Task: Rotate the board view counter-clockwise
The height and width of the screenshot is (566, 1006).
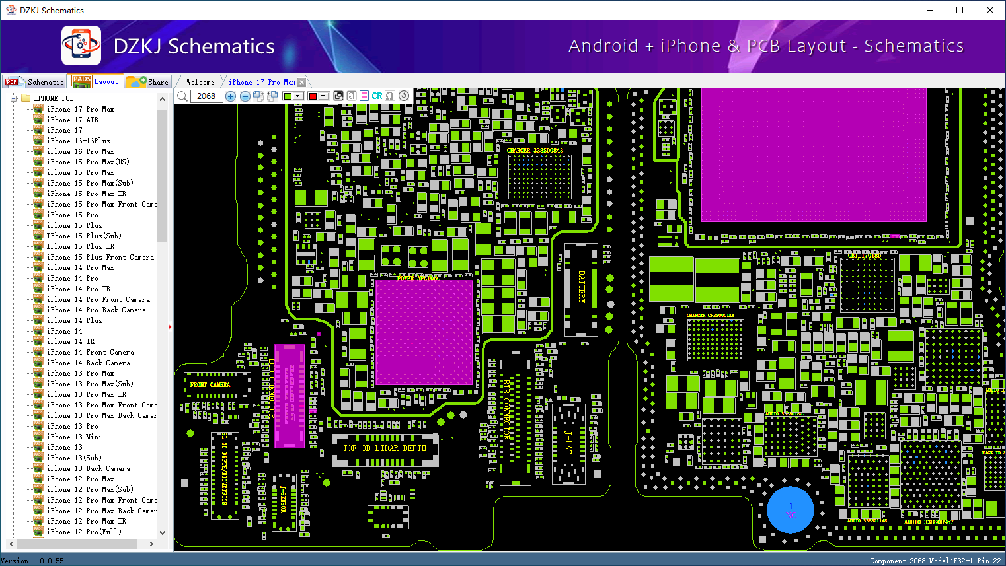Action: click(x=272, y=96)
